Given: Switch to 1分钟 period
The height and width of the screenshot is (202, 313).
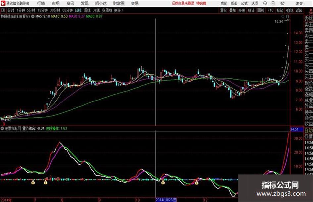Looking at the screenshot, I should (21, 10).
